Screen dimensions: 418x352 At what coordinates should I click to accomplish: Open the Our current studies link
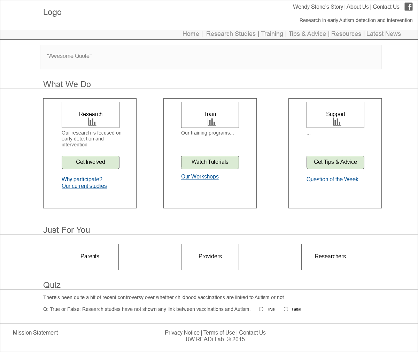pos(84,186)
